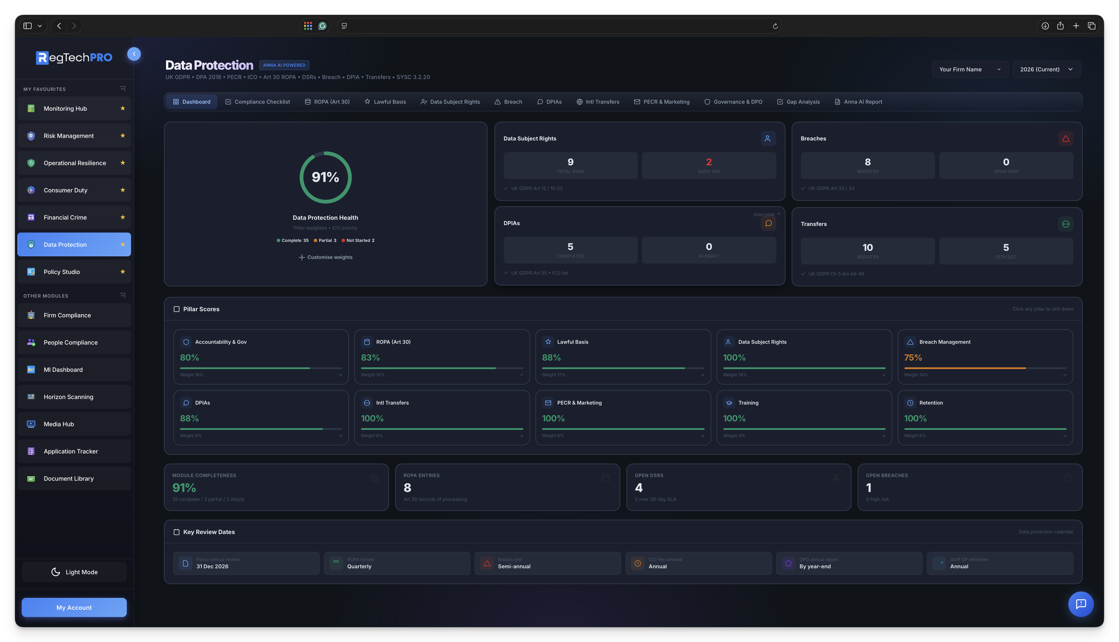
Task: Click the DPIAs card speech bubble icon
Action: click(x=768, y=223)
